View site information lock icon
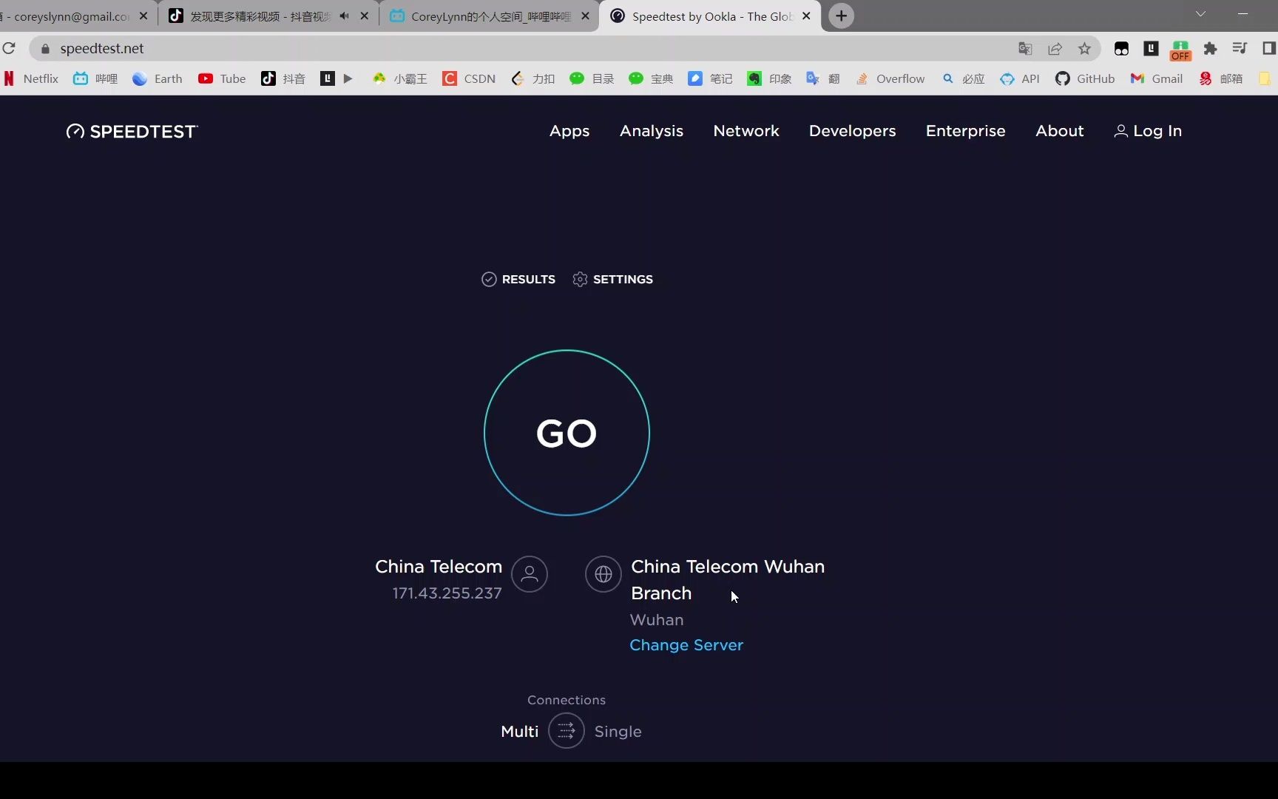This screenshot has width=1278, height=799. (45, 49)
